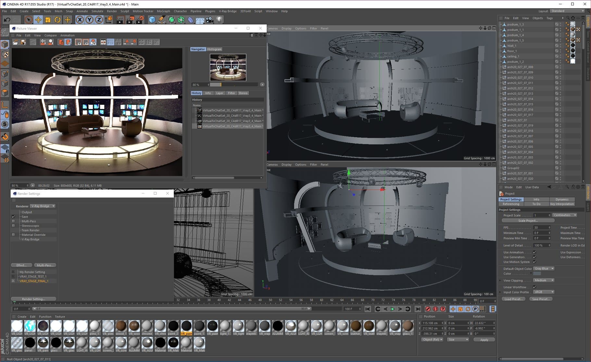Click the Texture mode checkered icon in left palette
Image resolution: width=591 pixels, height=362 pixels.
pos(5,54)
